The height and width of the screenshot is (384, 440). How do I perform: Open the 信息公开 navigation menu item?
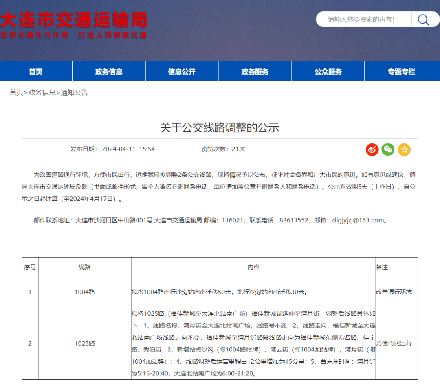(182, 71)
